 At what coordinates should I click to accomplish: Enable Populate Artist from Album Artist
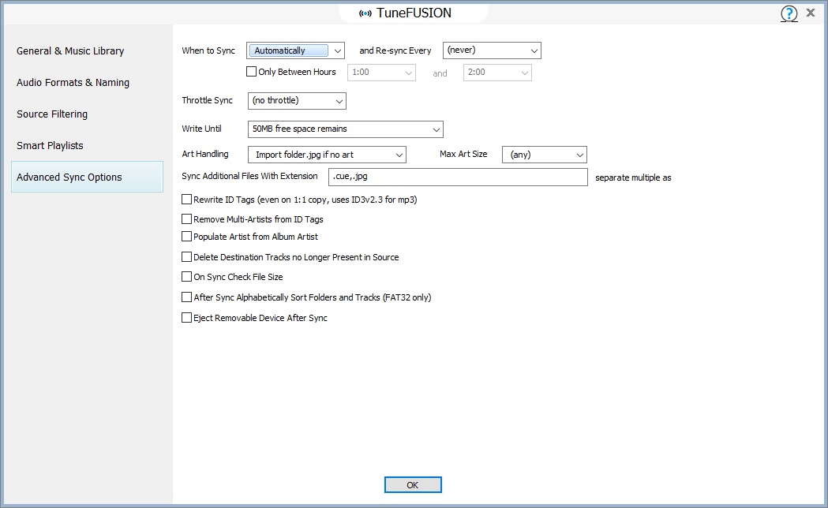(187, 237)
